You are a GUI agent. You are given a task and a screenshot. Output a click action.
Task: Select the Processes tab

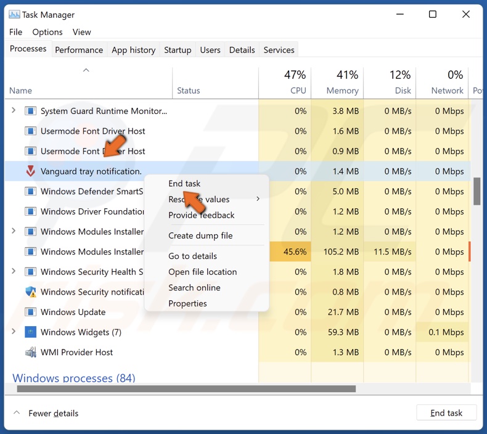[x=28, y=49]
